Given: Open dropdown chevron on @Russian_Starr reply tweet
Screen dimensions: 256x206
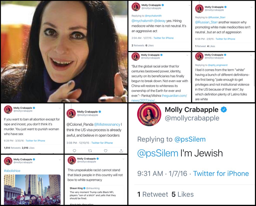Looking at the screenshot, I should (x=251, y=7).
